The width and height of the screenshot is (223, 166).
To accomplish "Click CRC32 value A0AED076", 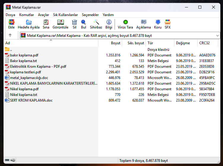I will pos(207,55).
